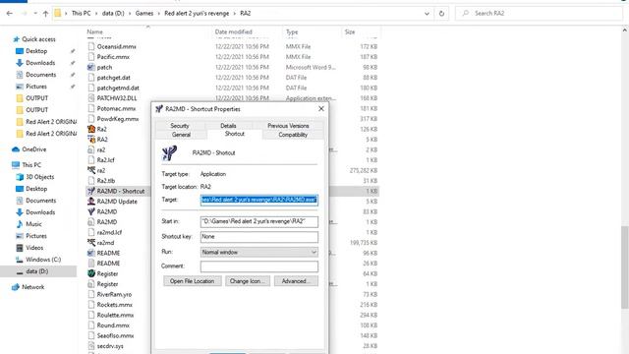Select This PC in the address breadcrumb
This screenshot has width=629, height=354.
pos(81,13)
